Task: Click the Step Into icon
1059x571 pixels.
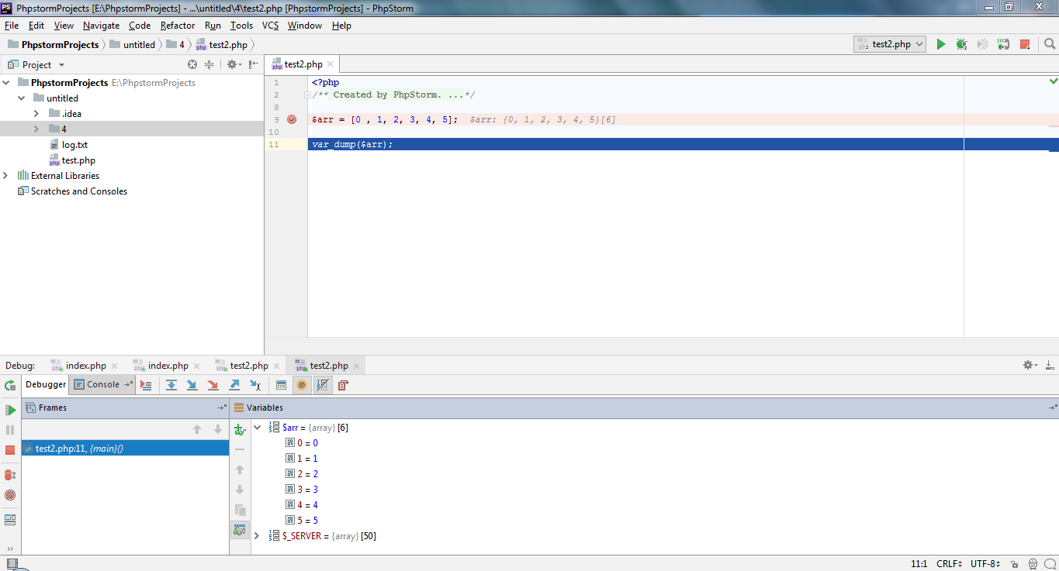Action: 192,385
